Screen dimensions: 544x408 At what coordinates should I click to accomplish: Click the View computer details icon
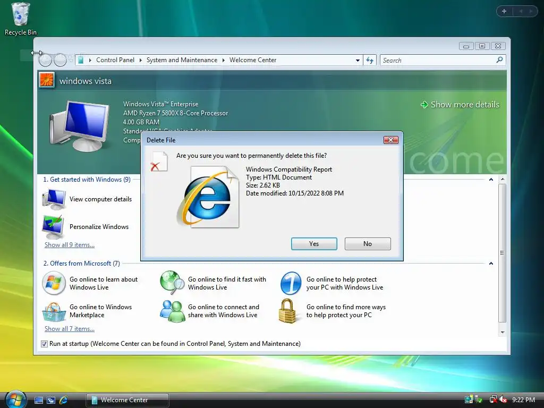pyautogui.click(x=54, y=199)
